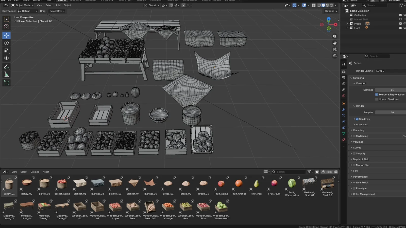Screen dimensions: 406x228
Task: Open the Select menu in the viewport header
Action: click(x=49, y=5)
